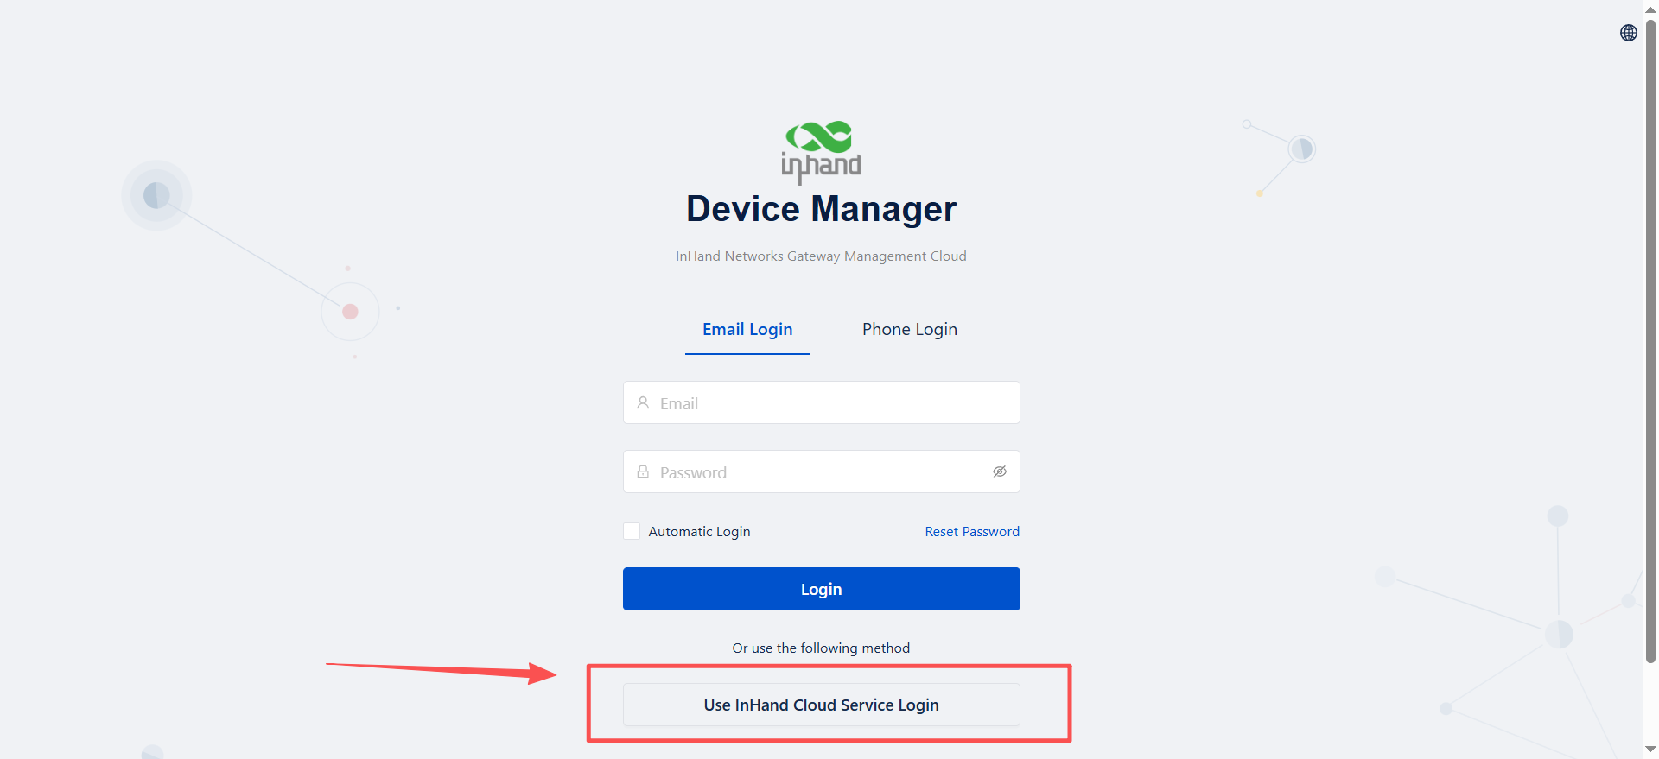Click the user icon in Email field
The image size is (1659, 759).
[x=643, y=403]
